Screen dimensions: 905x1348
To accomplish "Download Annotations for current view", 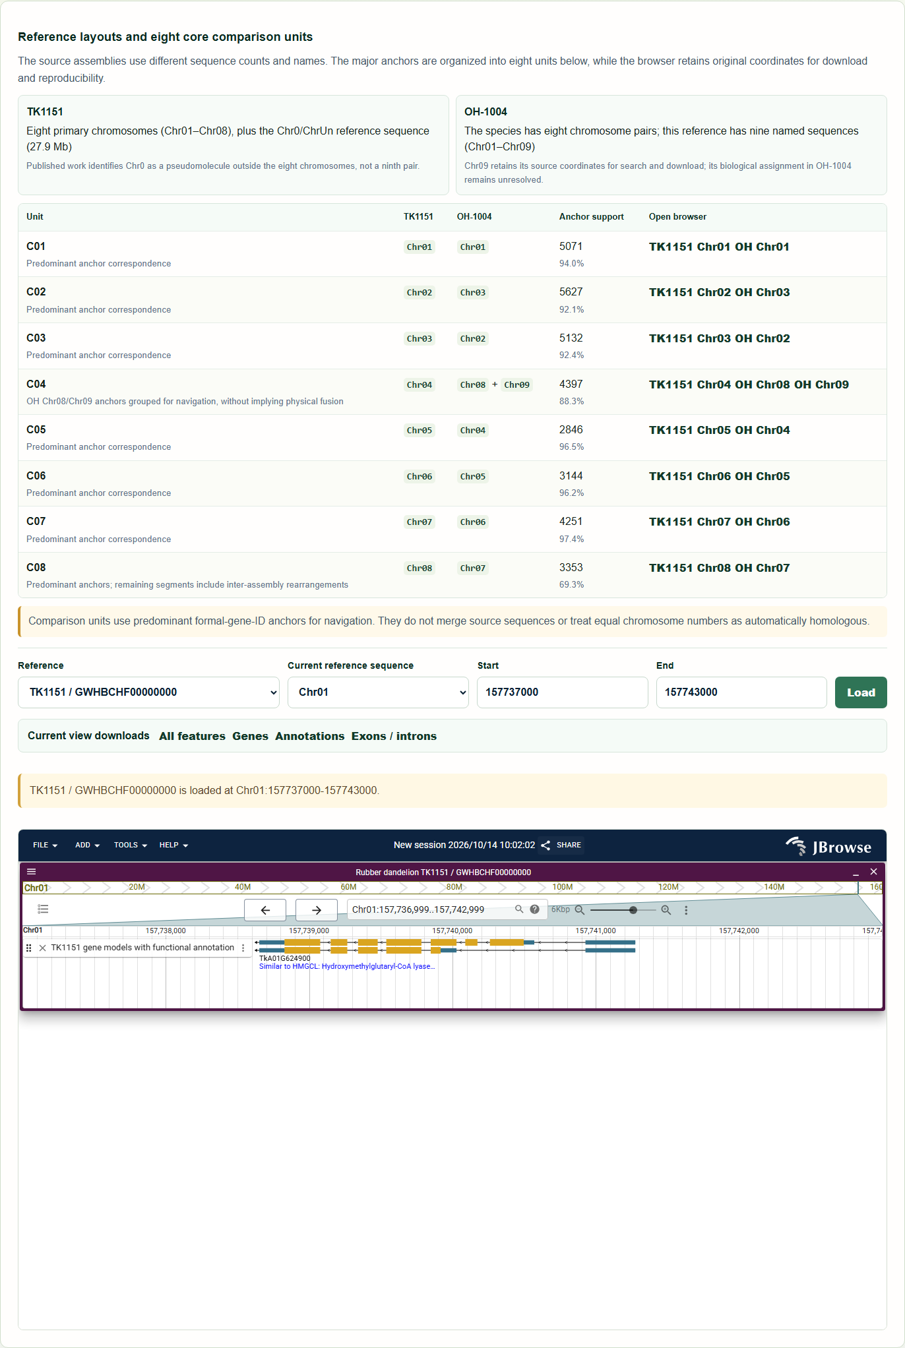I will 309,736.
